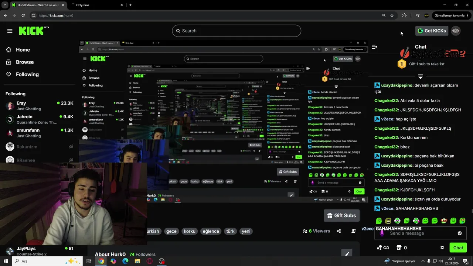Focus the Kick Search field
Viewport: 473px width, 266px height.
click(236, 31)
